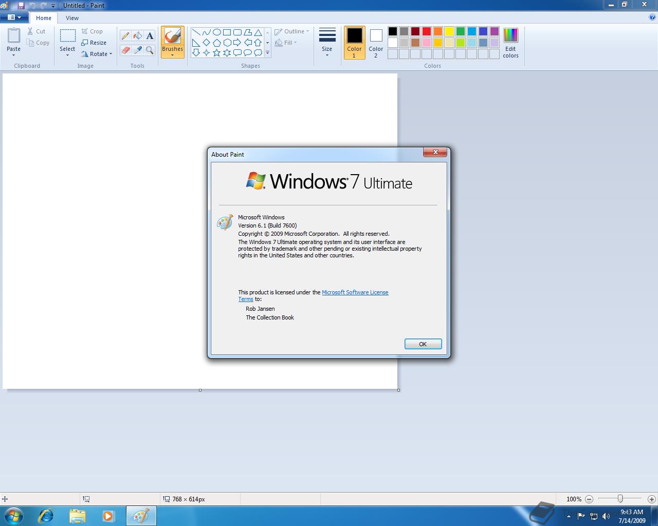Expand the Shapes gallery more button

point(267,52)
